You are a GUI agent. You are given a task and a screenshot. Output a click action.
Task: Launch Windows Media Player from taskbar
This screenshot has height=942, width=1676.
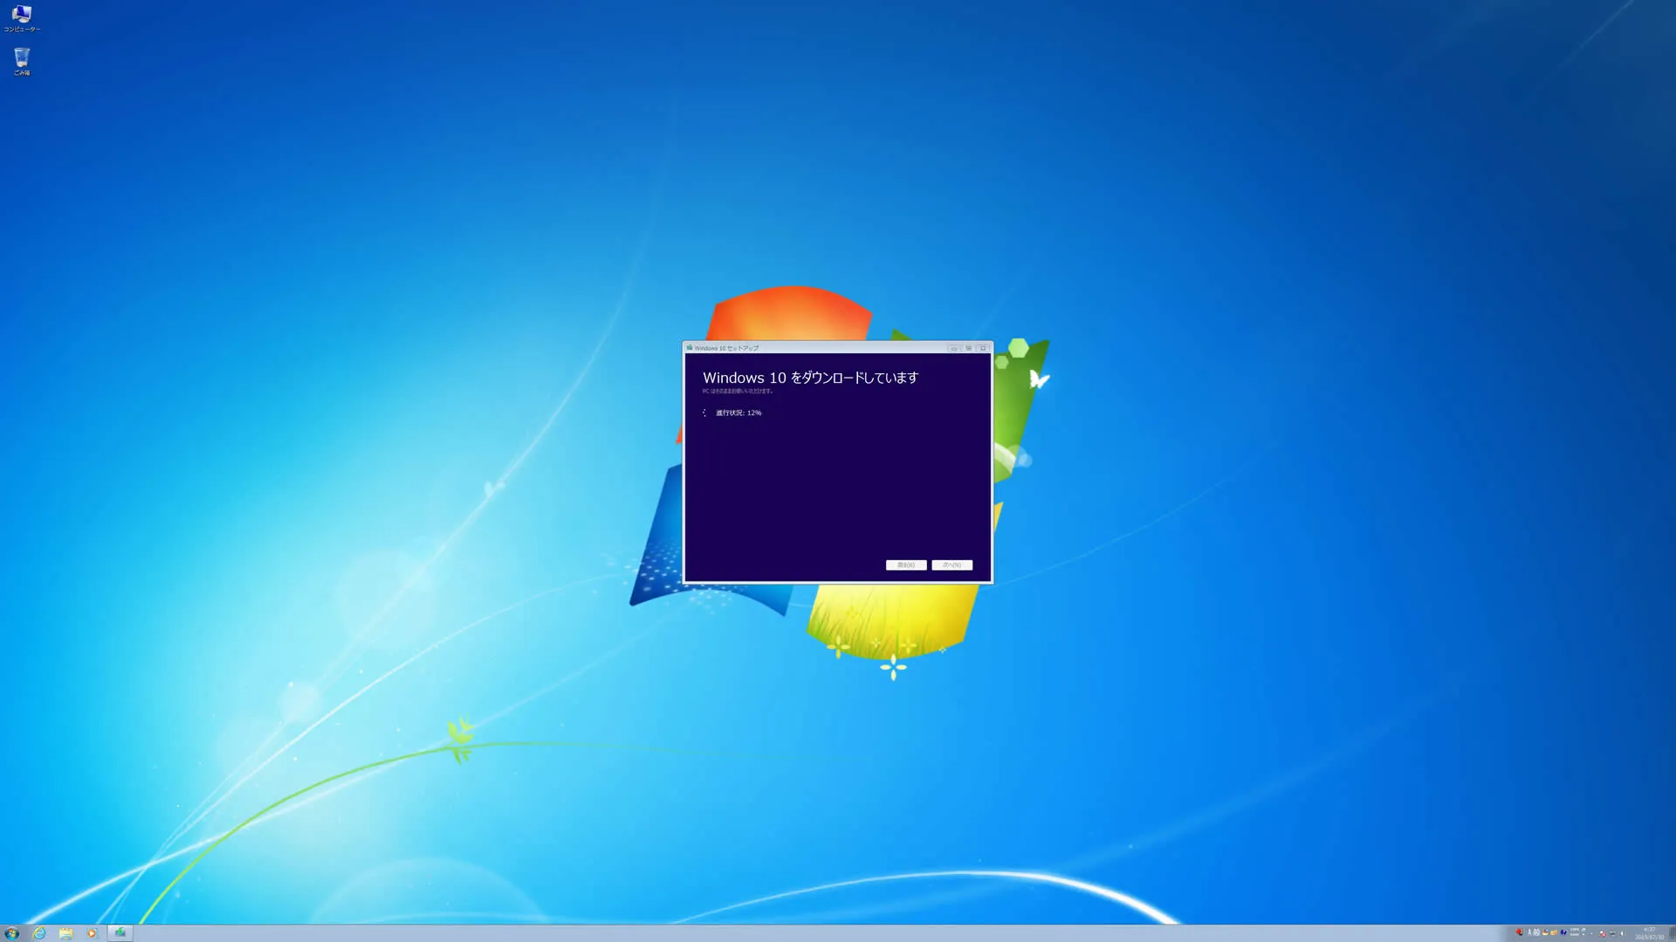click(x=92, y=933)
